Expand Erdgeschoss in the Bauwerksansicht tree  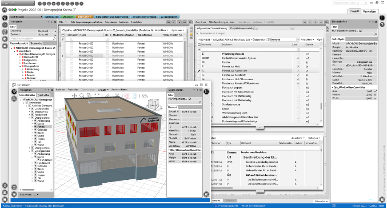click(x=20, y=60)
